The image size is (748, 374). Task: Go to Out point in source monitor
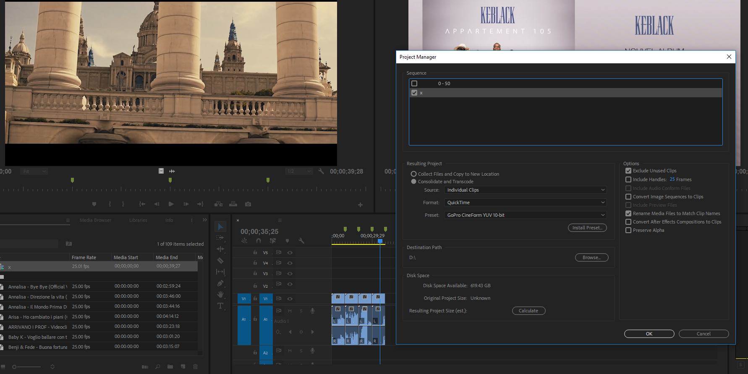200,204
